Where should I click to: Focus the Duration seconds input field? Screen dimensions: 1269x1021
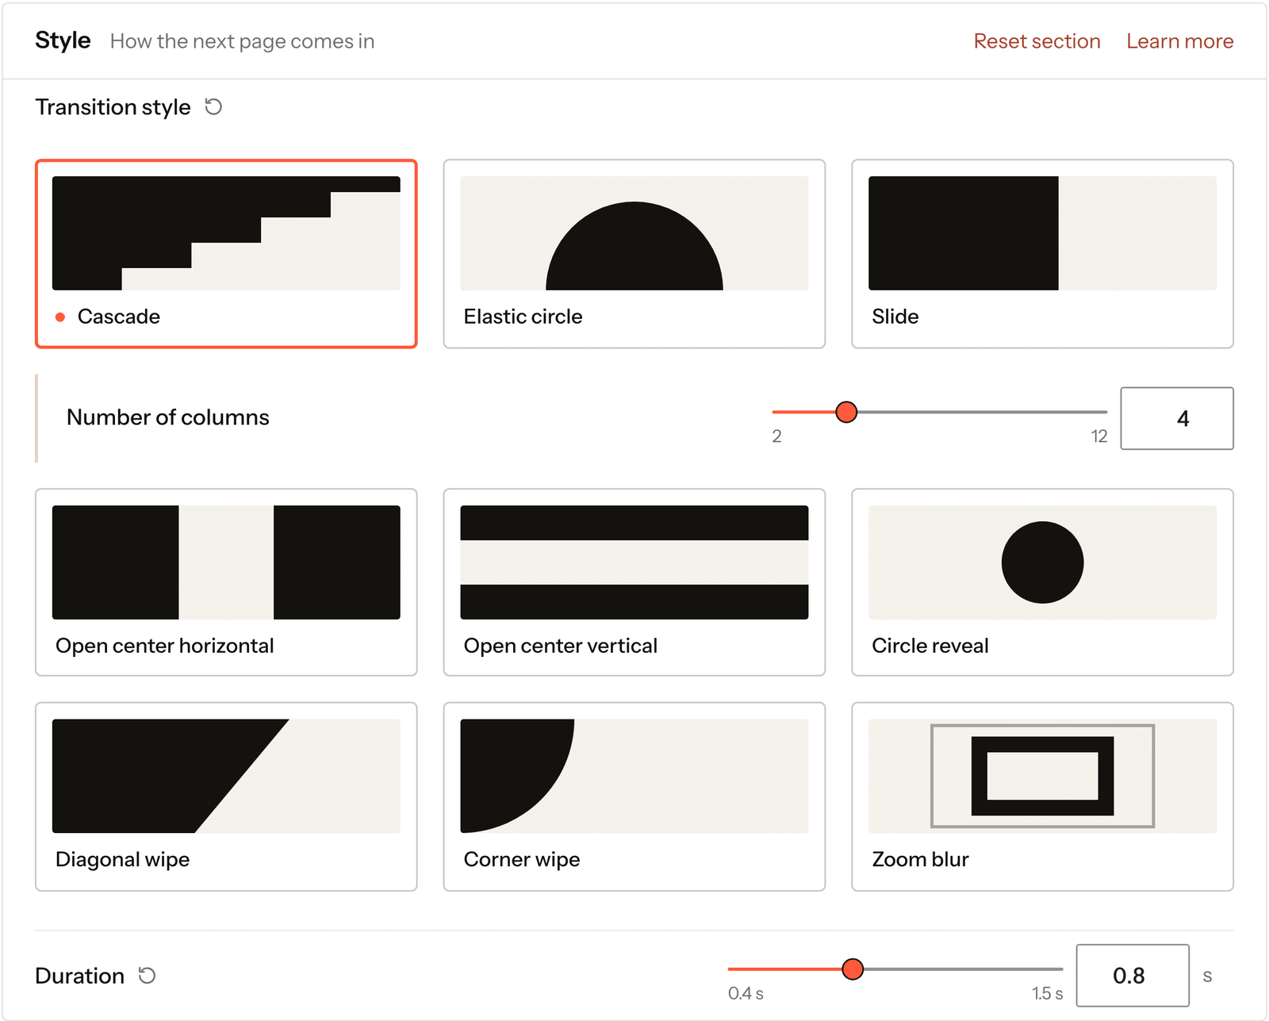pyautogui.click(x=1132, y=975)
